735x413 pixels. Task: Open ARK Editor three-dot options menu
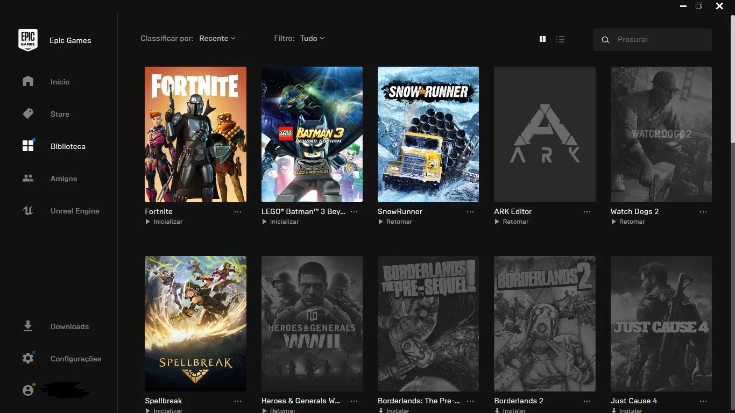click(587, 212)
